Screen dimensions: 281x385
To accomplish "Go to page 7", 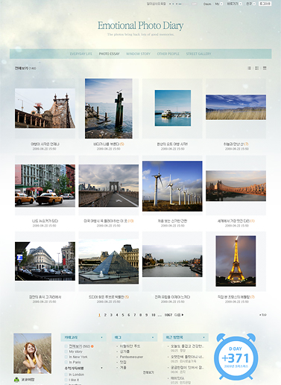I will [135, 315].
